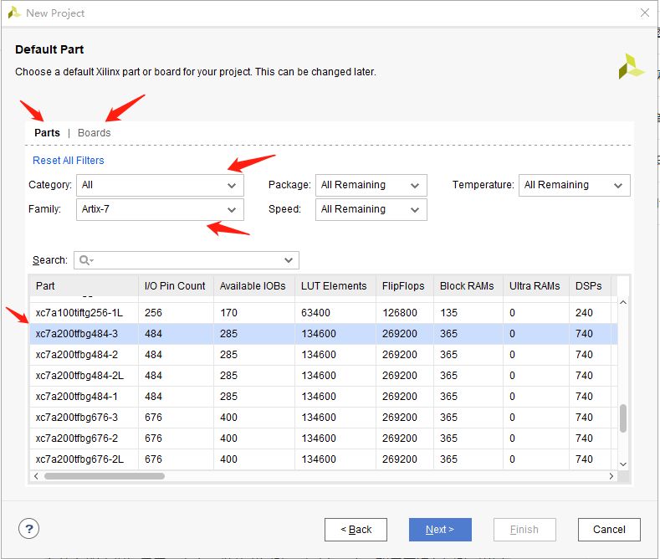660x559 pixels.
Task: Open the Package dropdown
Action: coord(371,185)
